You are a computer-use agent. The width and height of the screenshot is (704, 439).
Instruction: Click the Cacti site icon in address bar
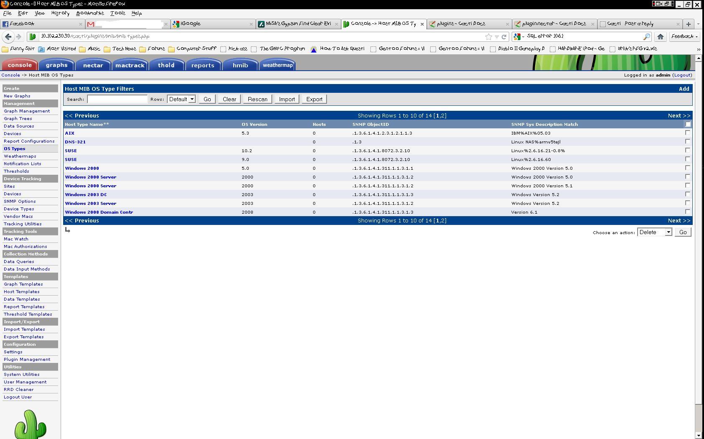(x=33, y=37)
